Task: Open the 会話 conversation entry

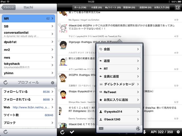Action: pos(119,49)
